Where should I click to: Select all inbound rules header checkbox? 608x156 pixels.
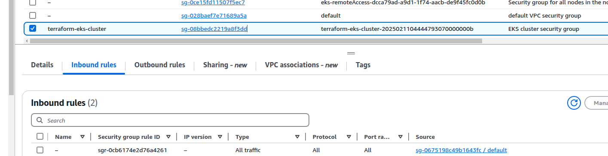coord(40,137)
